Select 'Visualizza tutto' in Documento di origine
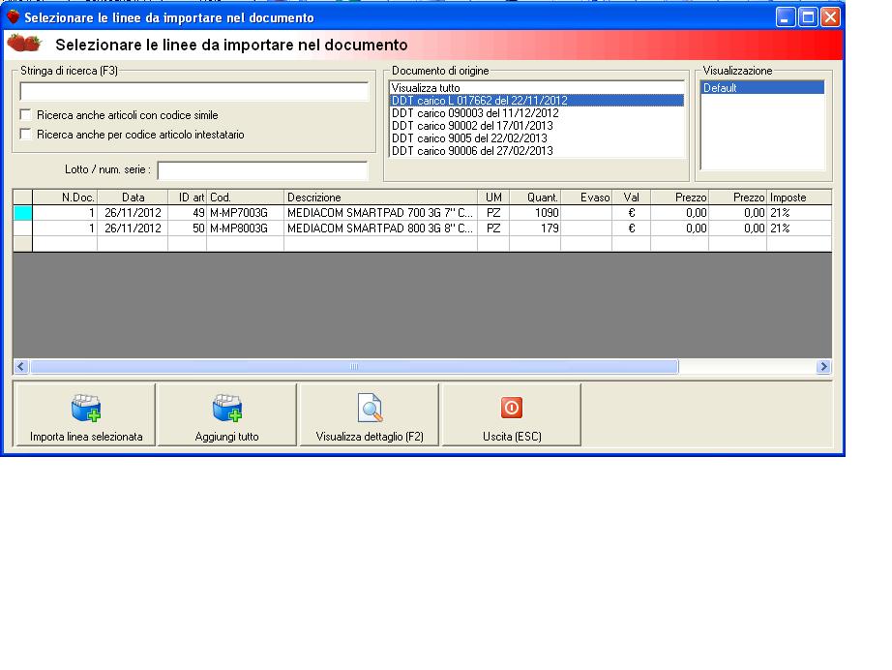This screenshot has width=892, height=670. click(426, 88)
